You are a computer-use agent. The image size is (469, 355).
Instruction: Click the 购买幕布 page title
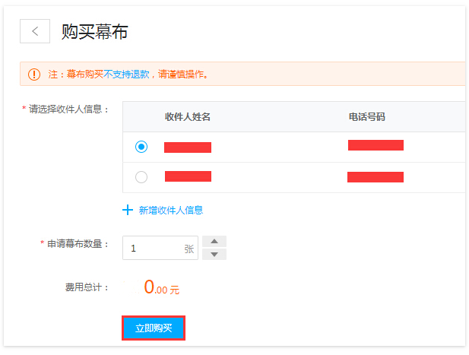95,31
